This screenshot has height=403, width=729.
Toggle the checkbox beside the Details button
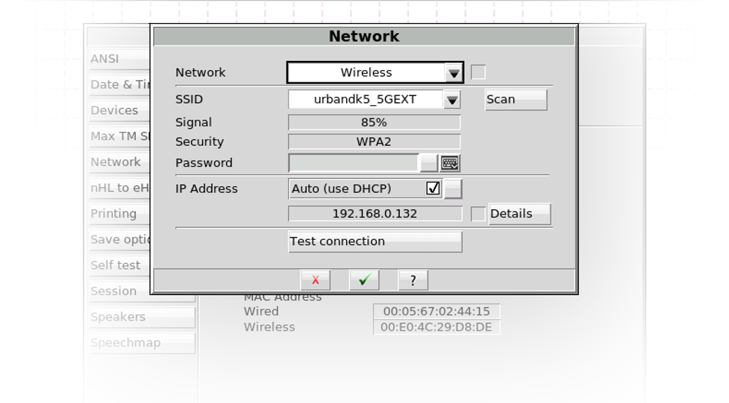tap(478, 214)
